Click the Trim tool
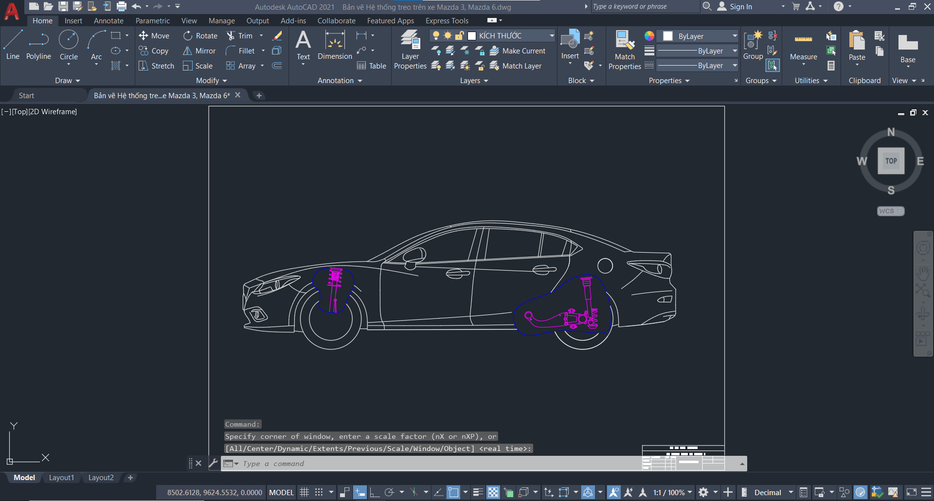The height and width of the screenshot is (501, 934). [x=239, y=35]
